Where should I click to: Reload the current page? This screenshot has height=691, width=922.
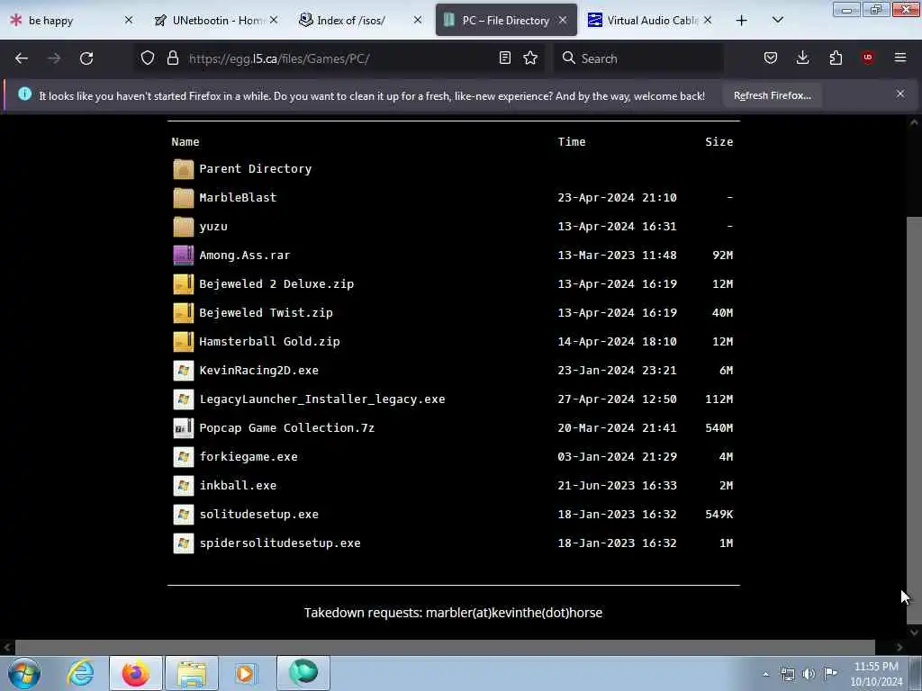(86, 58)
